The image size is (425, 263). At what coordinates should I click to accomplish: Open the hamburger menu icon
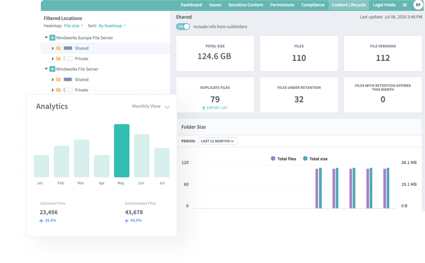pos(405,5)
